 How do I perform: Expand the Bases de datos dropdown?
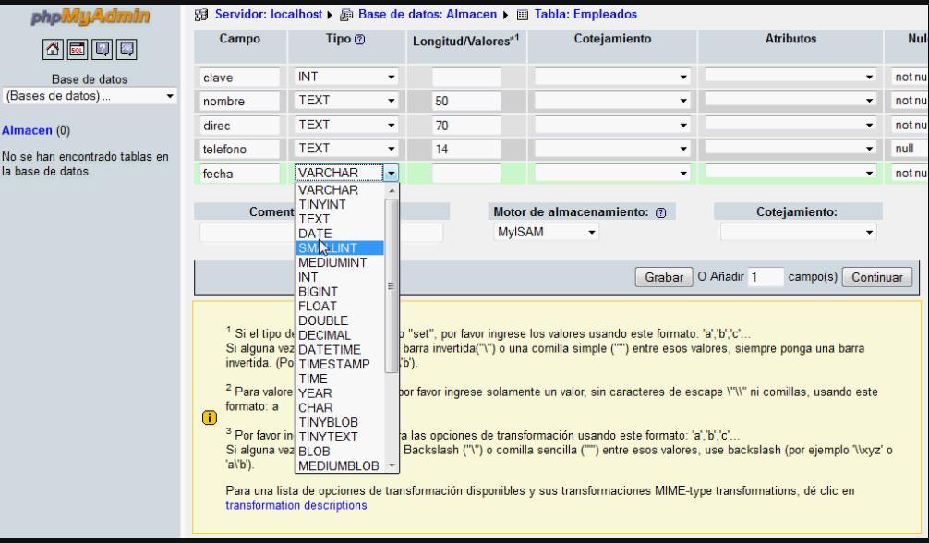click(90, 95)
